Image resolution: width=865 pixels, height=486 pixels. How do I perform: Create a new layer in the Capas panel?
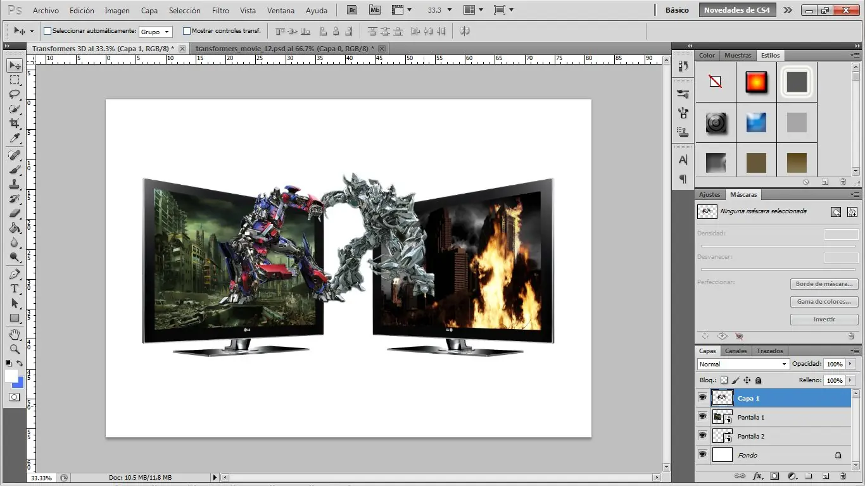point(826,476)
